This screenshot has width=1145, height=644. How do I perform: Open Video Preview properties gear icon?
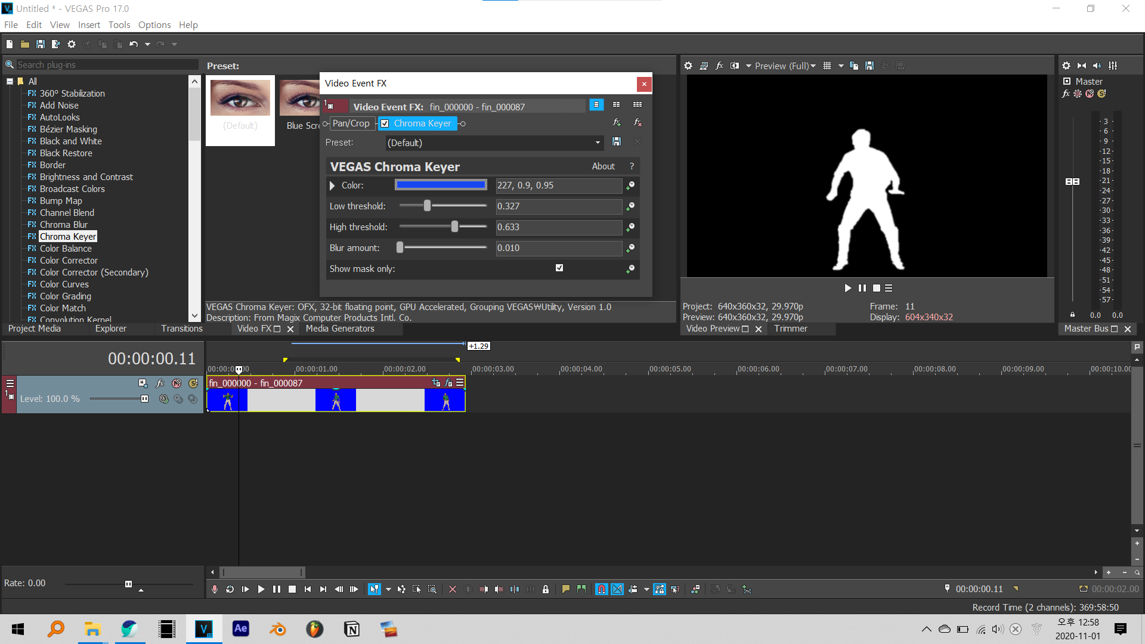[x=688, y=66]
